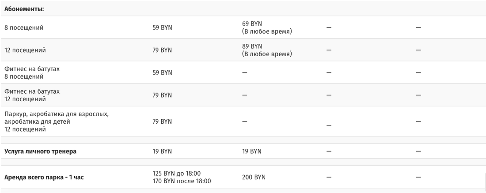Click the plain "12 посещений" row label
486x193 pixels.
tap(25, 50)
